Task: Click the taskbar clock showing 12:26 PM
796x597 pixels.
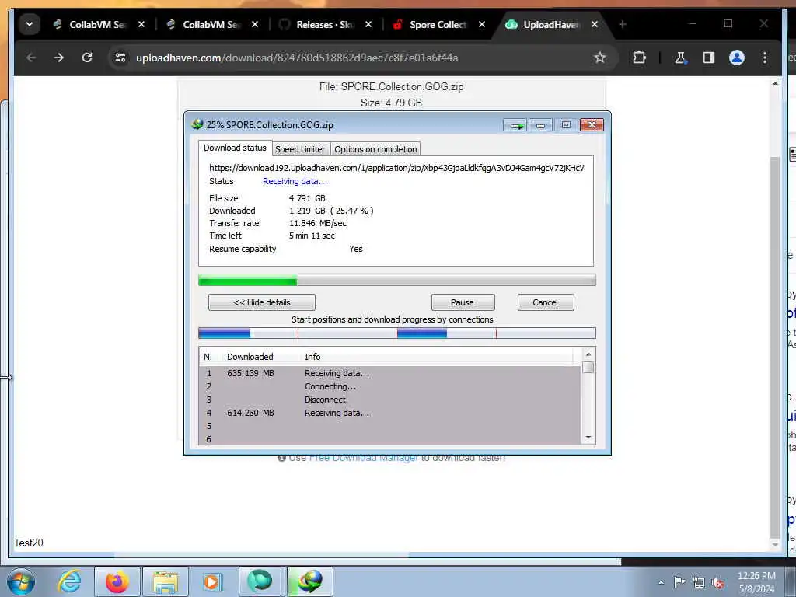Action: click(x=756, y=582)
